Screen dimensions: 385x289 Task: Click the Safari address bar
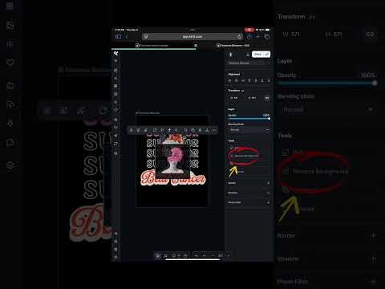(192, 36)
